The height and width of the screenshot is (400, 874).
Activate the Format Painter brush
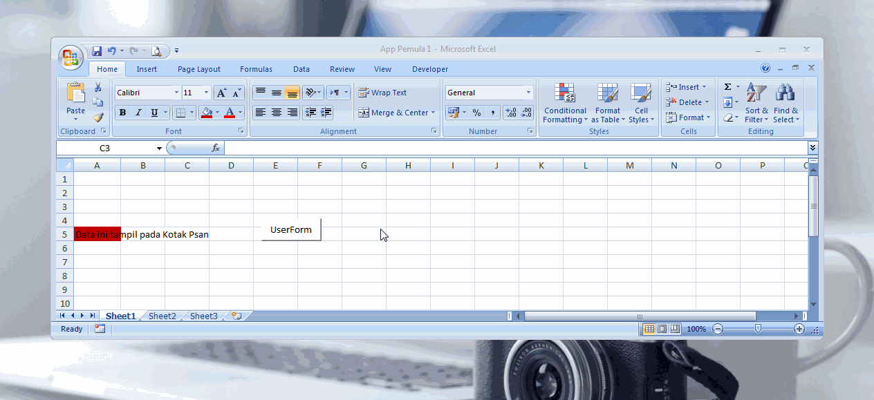tap(98, 117)
